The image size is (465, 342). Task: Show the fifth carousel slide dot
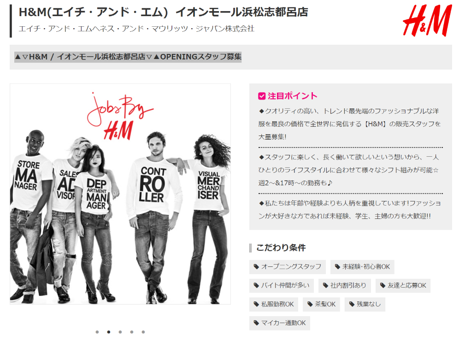(143, 332)
